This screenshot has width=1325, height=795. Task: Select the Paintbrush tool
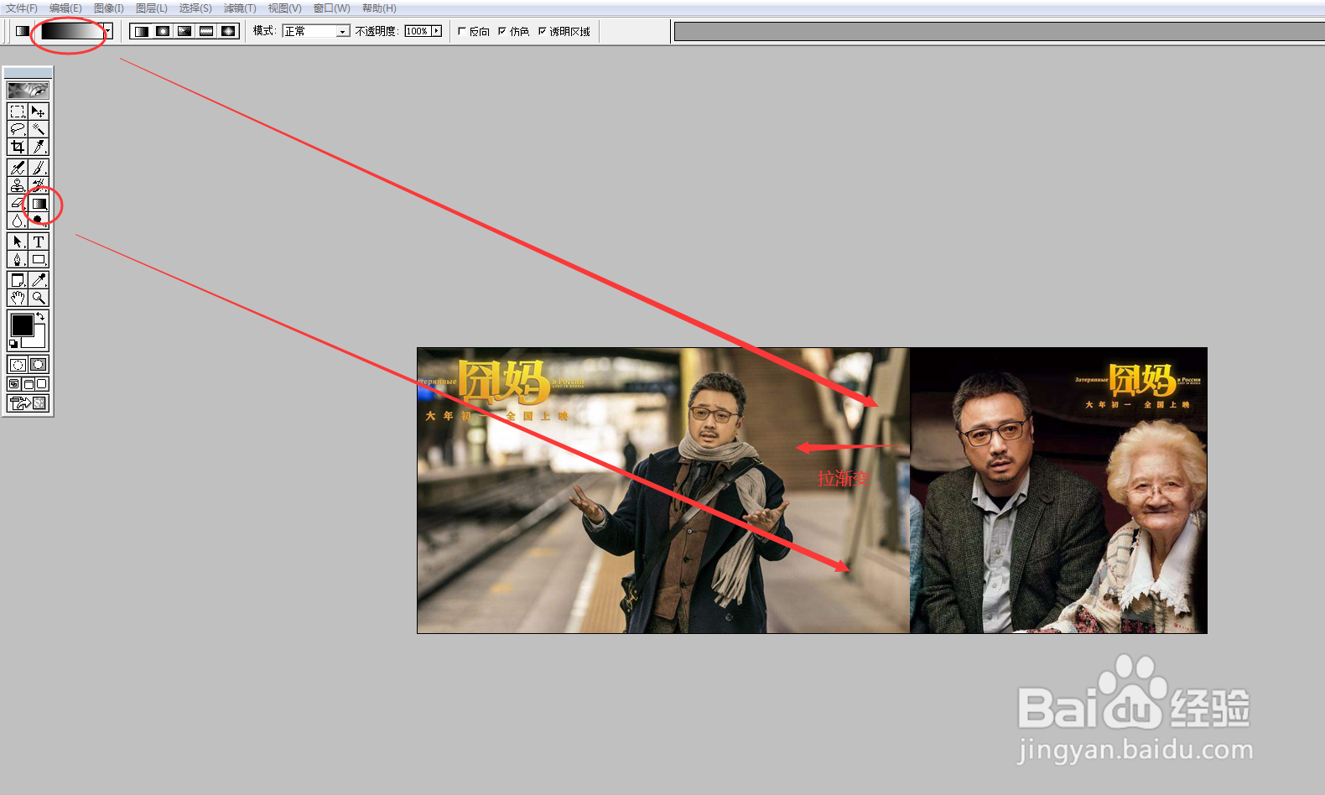click(39, 168)
